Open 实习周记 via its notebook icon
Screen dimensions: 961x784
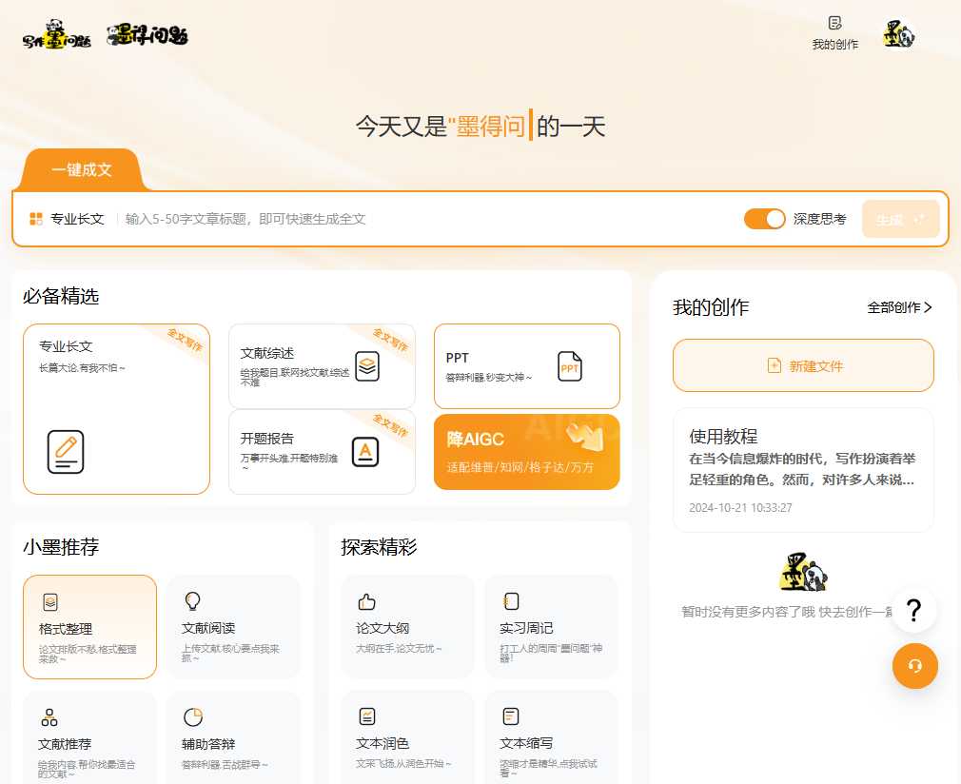pos(511,600)
